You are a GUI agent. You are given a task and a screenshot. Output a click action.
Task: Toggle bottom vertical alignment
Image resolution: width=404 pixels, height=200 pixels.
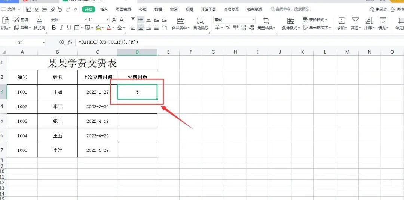pos(149,19)
